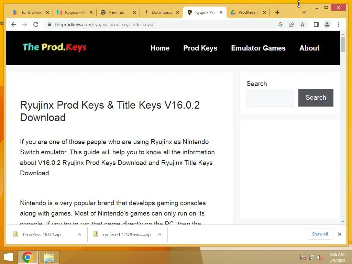Open the Google icon in address bar

280,24
